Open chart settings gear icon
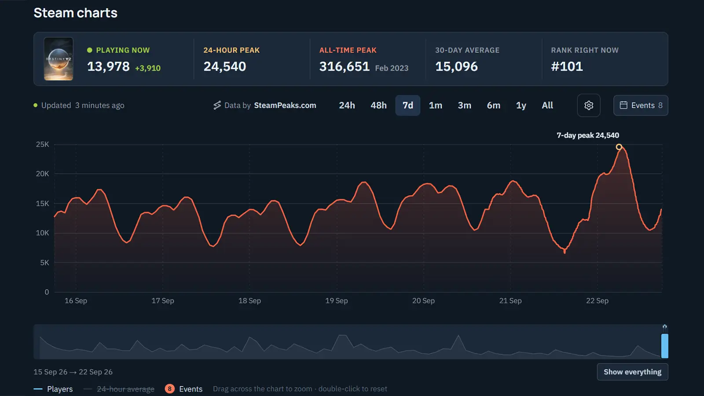This screenshot has height=396, width=704. click(x=589, y=106)
